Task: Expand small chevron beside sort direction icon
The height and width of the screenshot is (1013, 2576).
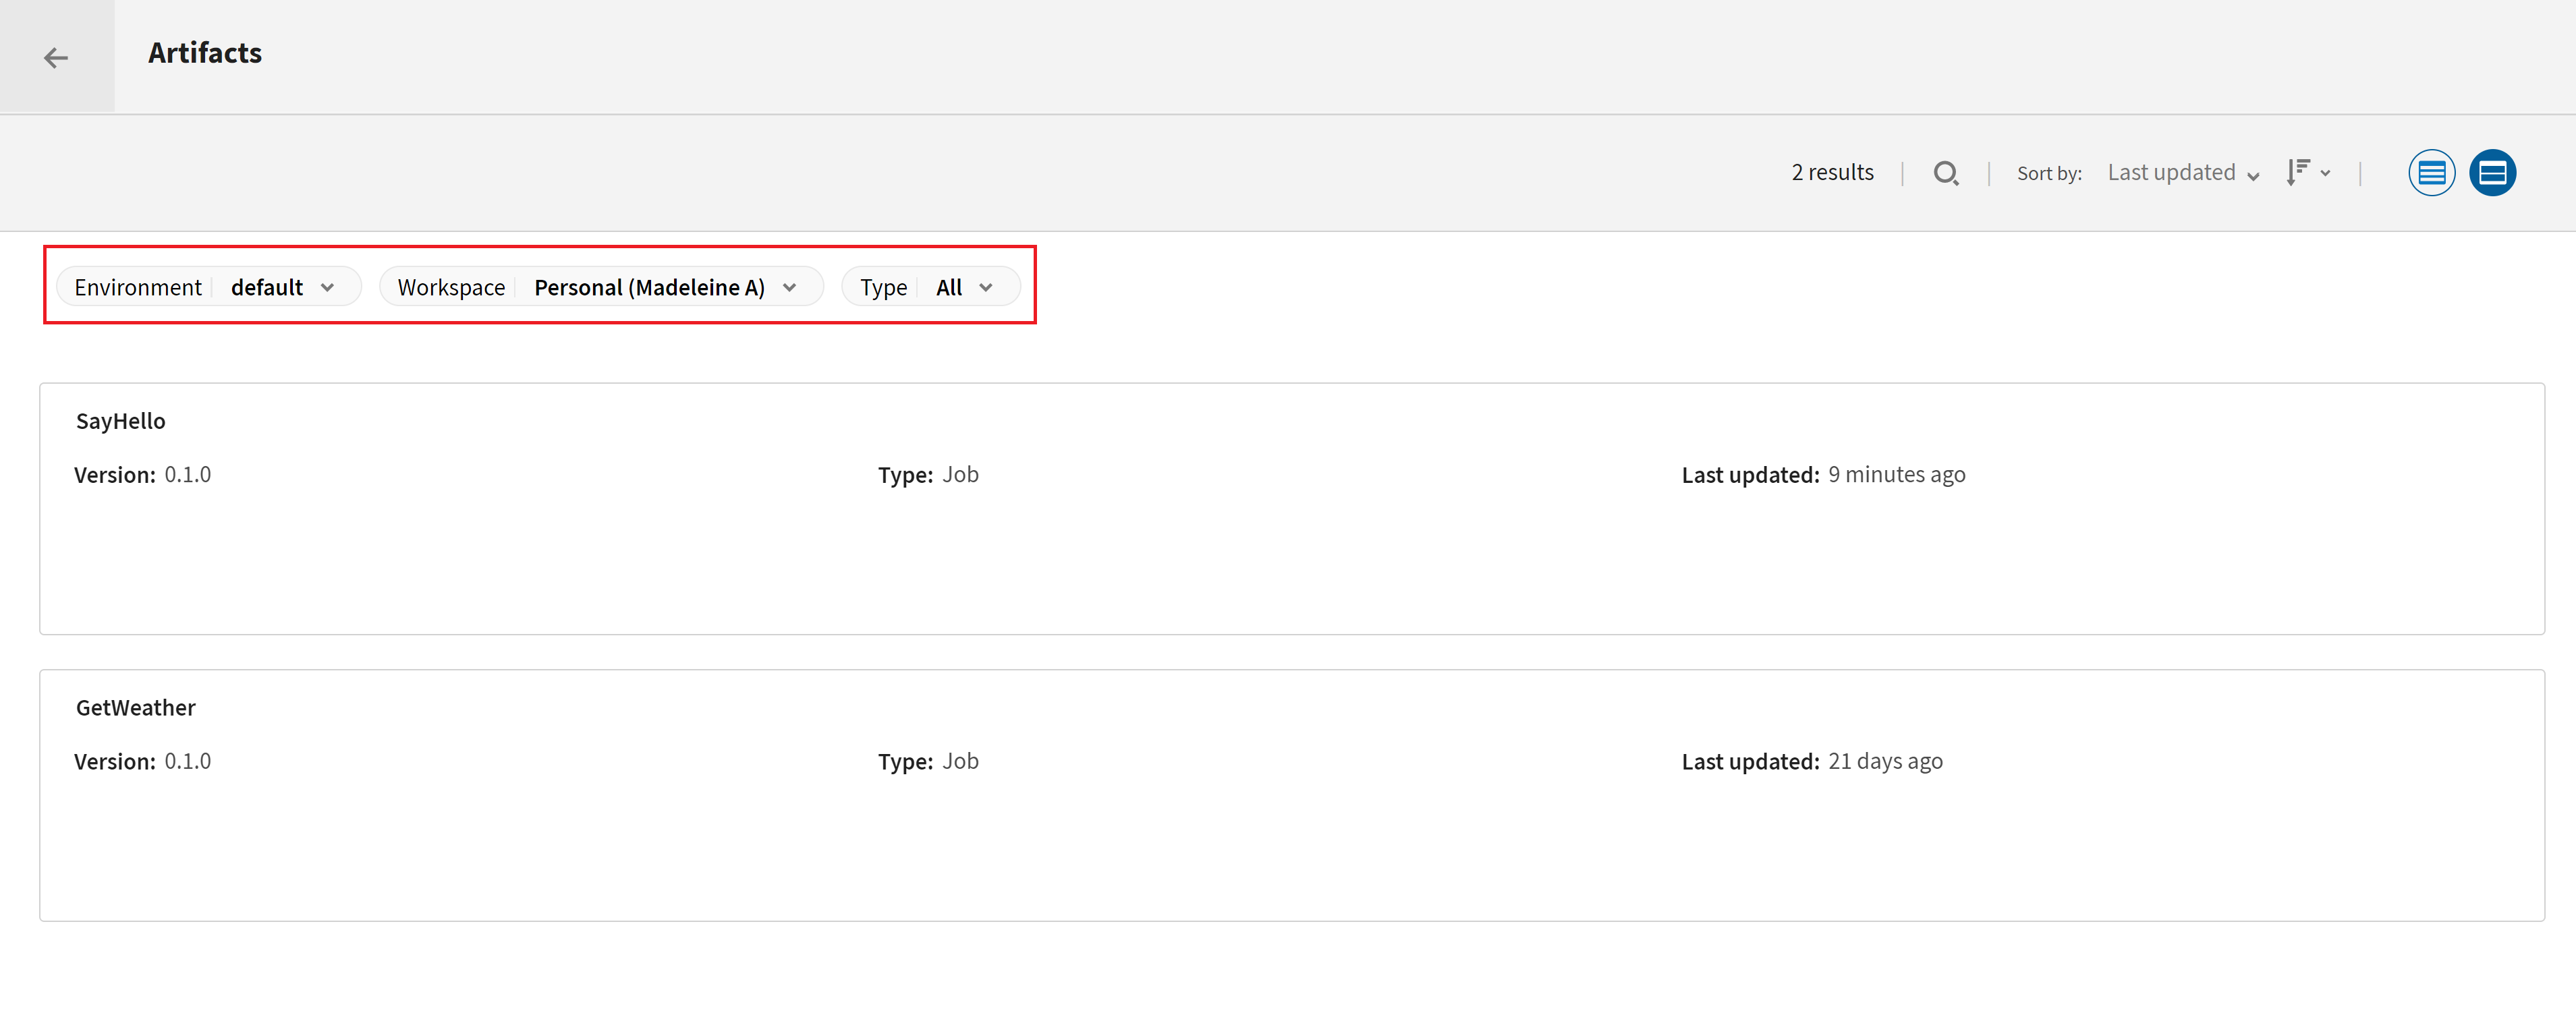Action: [x=2326, y=173]
